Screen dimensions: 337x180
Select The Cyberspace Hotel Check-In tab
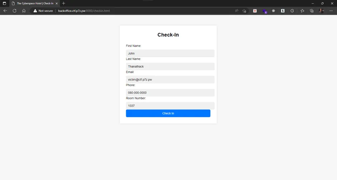34,4
